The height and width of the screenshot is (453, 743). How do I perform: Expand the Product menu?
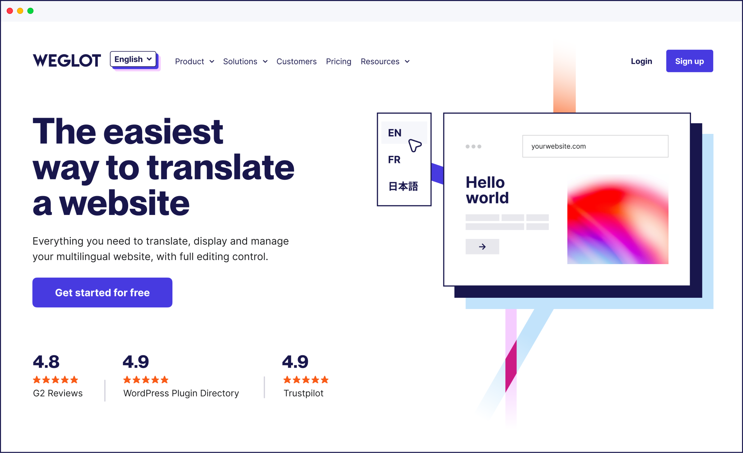pos(194,61)
